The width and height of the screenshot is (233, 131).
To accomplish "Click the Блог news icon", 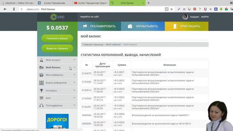I will 42,98.
